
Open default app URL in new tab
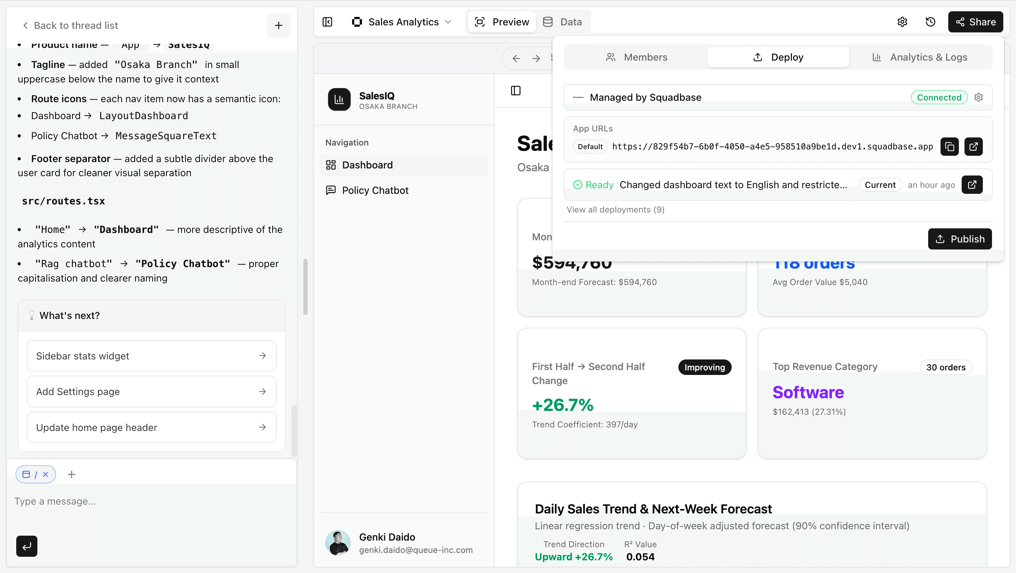pos(973,147)
